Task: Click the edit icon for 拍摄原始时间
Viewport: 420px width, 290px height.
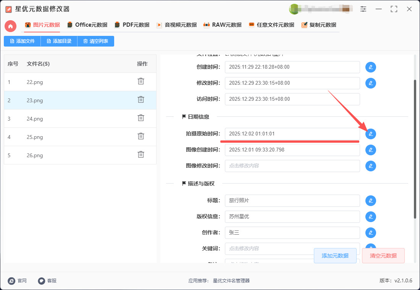Action: tap(371, 134)
